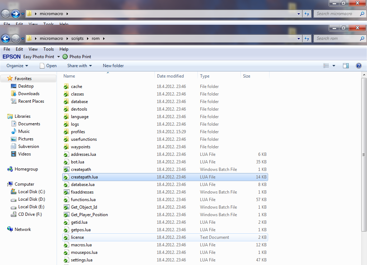367x265 pixels.
Task: Open the profiles folder icon
Action: click(x=66, y=132)
